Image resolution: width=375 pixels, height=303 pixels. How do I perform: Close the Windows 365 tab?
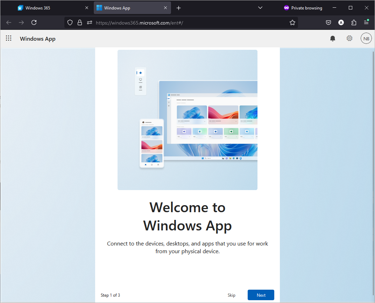[86, 8]
